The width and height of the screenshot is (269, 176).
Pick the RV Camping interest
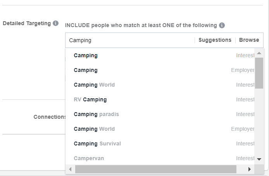90,99
